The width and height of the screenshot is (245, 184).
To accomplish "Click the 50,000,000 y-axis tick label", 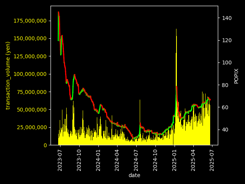I will pos(32,110).
